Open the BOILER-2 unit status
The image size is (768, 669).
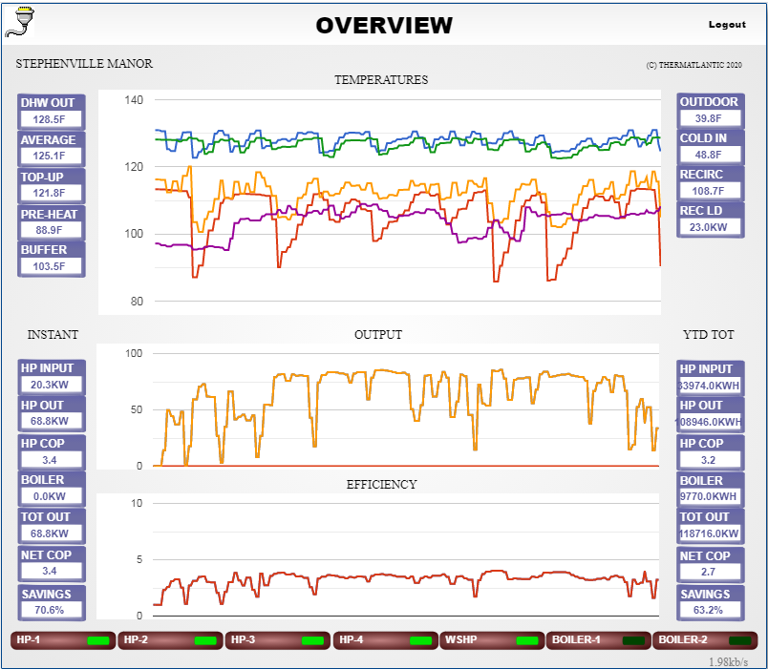(x=704, y=640)
